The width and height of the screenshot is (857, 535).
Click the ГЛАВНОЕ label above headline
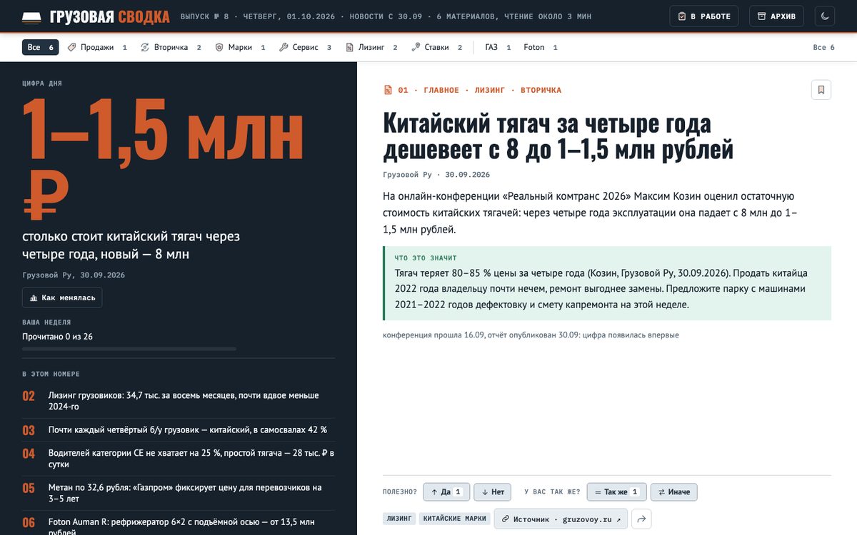441,90
